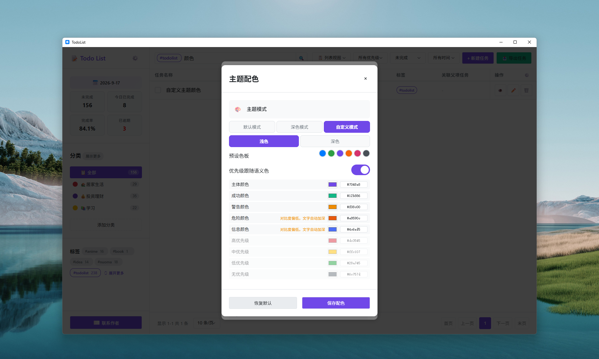
Task: Switch to 深色模式 theme tab
Action: pos(299,127)
